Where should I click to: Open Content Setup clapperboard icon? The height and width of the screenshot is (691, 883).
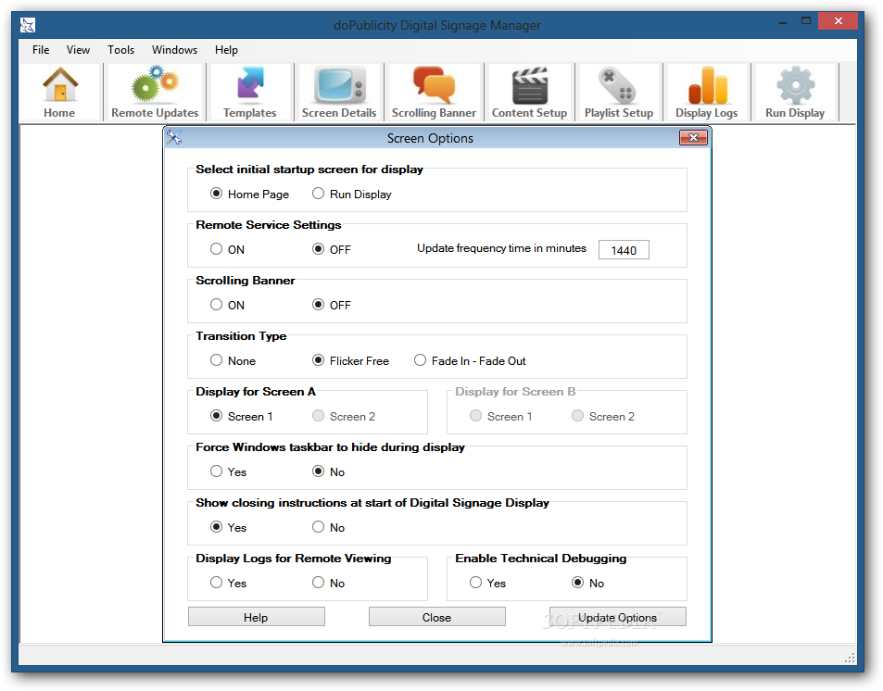click(529, 93)
